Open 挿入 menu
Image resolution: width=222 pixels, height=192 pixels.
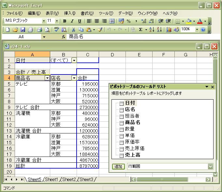pyautogui.click(x=70, y=13)
